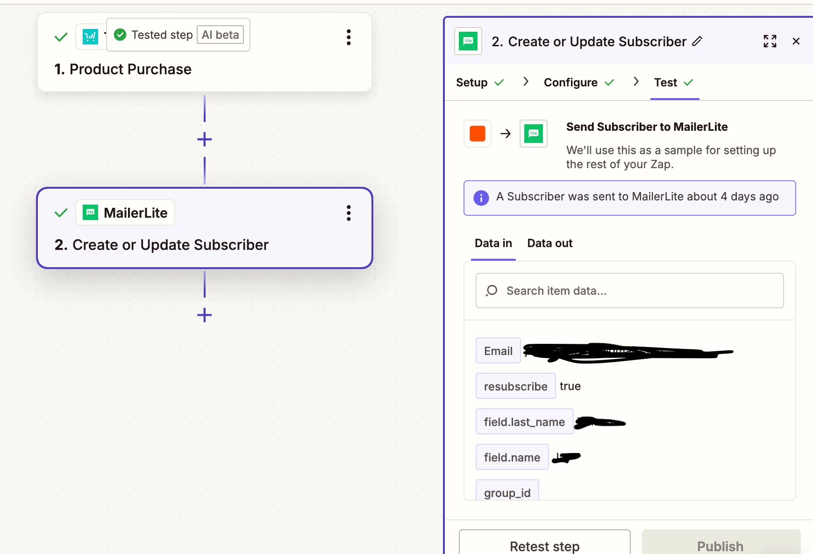Add a step between the two steps
The height and width of the screenshot is (554, 813).
click(x=204, y=139)
